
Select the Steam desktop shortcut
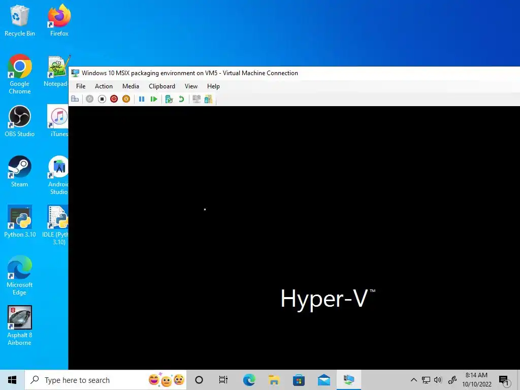coord(20,172)
